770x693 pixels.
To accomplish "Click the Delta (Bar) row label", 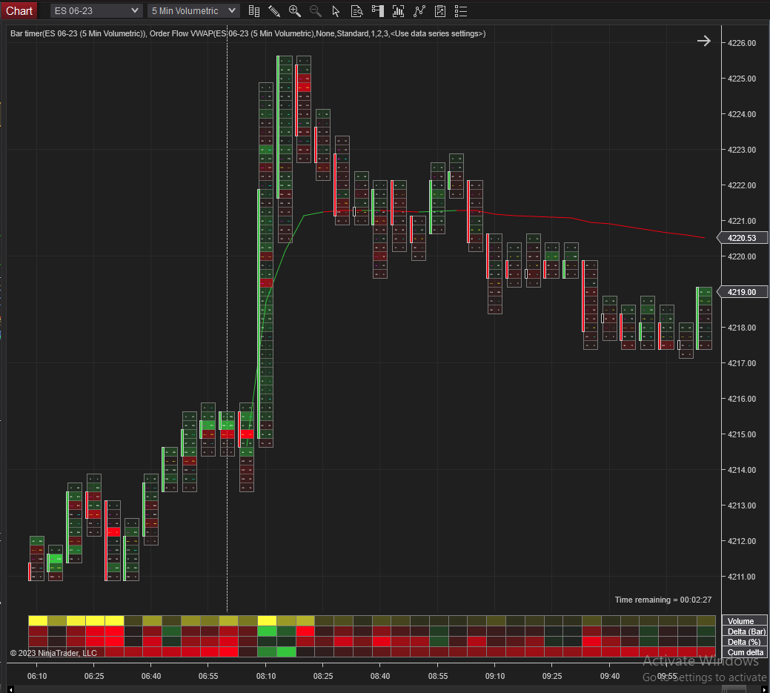I will (746, 631).
